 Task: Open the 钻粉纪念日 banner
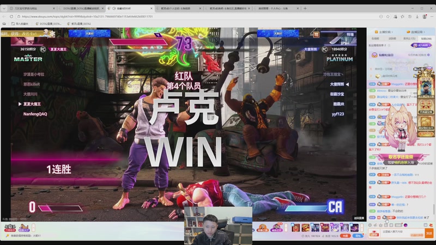tap(401, 55)
